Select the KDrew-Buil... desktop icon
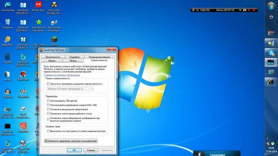This screenshot has height=156, width=278. 39,7
